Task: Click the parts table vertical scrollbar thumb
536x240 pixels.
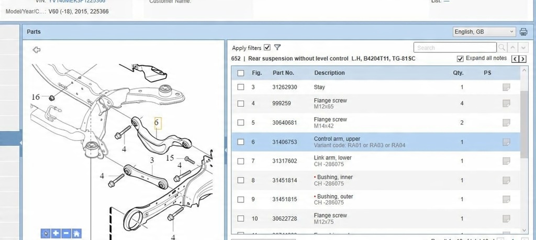Action: tap(524, 124)
